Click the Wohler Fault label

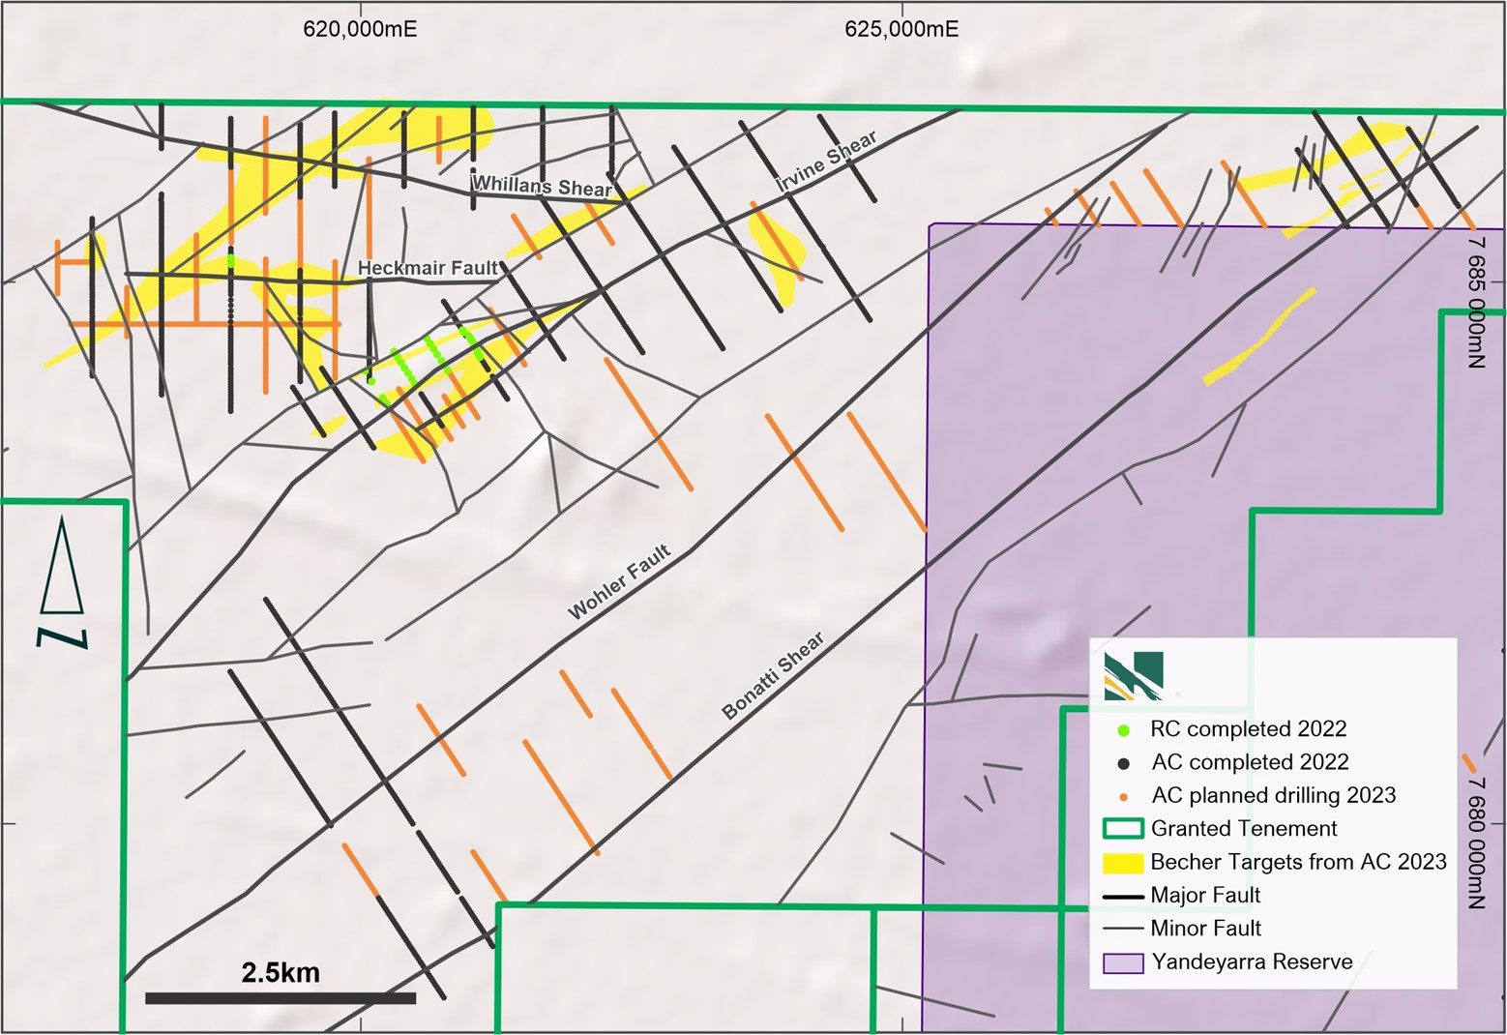619,582
